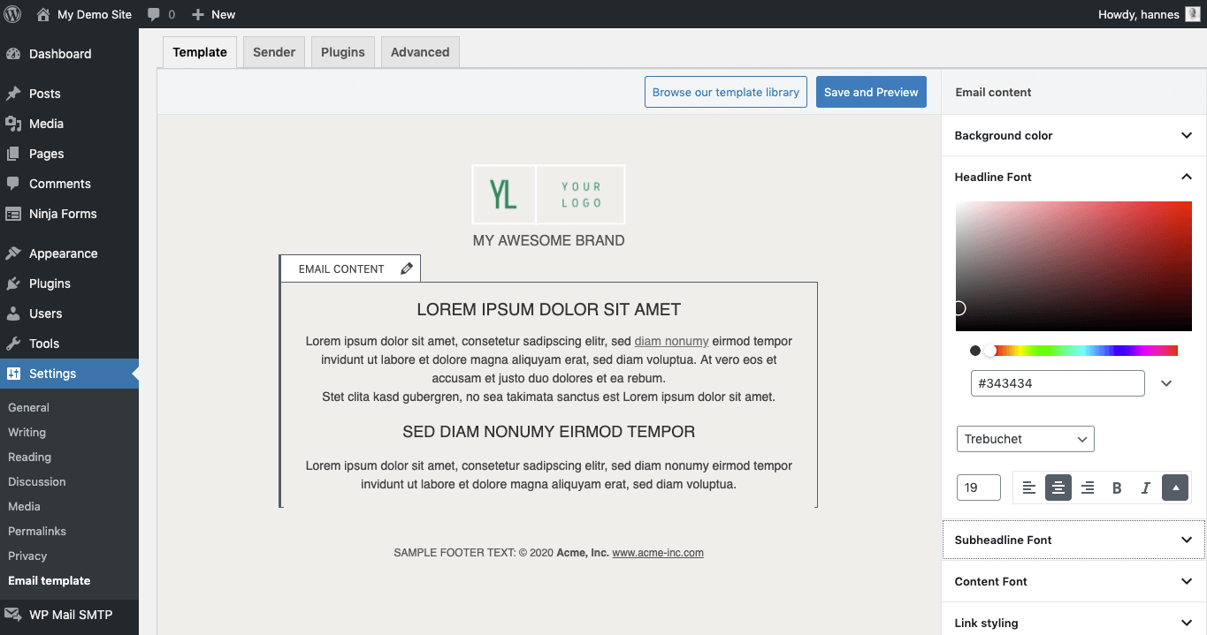Open the Advanced tab
This screenshot has width=1207, height=635.
(420, 52)
